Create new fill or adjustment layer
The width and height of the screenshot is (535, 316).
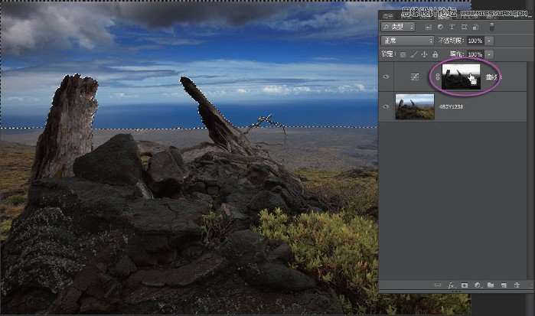click(476, 285)
